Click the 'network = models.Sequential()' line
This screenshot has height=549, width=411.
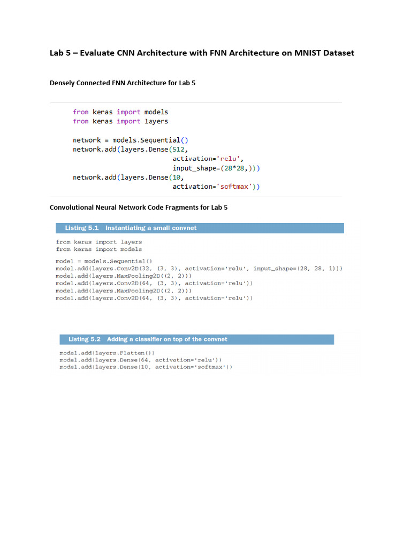(x=131, y=140)
